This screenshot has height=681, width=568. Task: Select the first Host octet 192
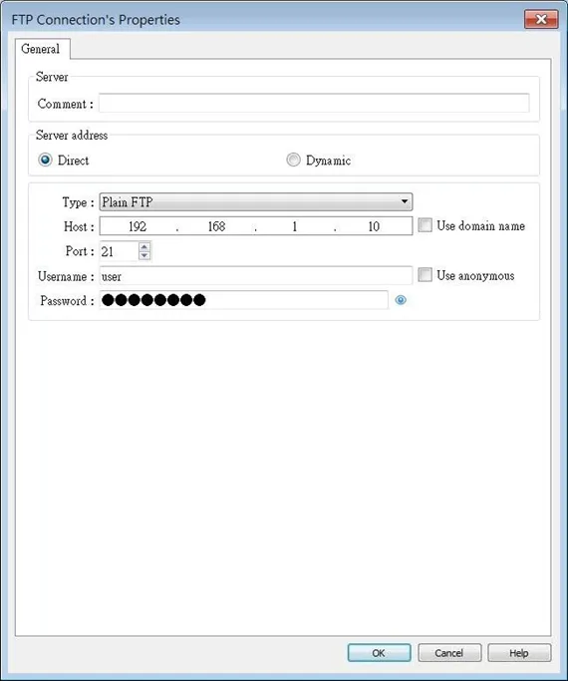coord(138,226)
